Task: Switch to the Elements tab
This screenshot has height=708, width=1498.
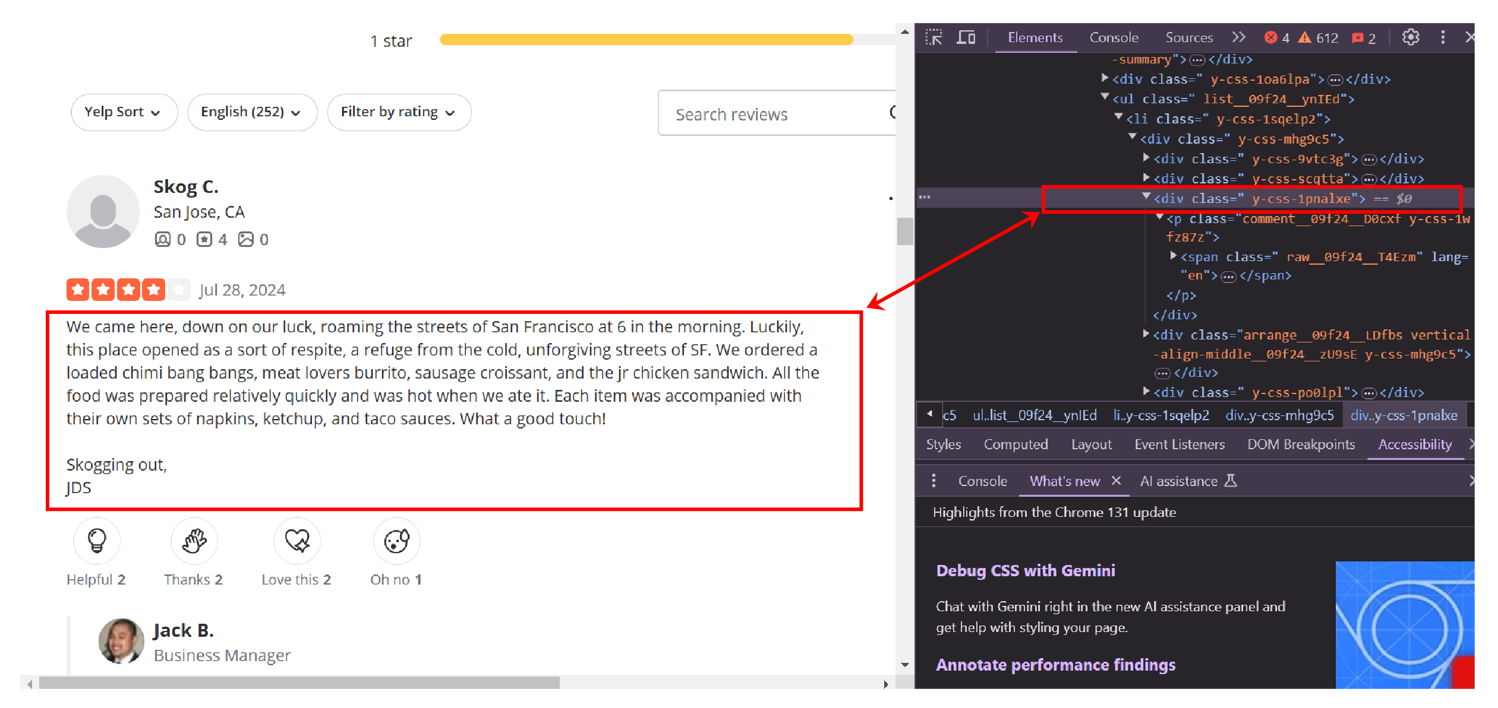Action: coord(1035,37)
